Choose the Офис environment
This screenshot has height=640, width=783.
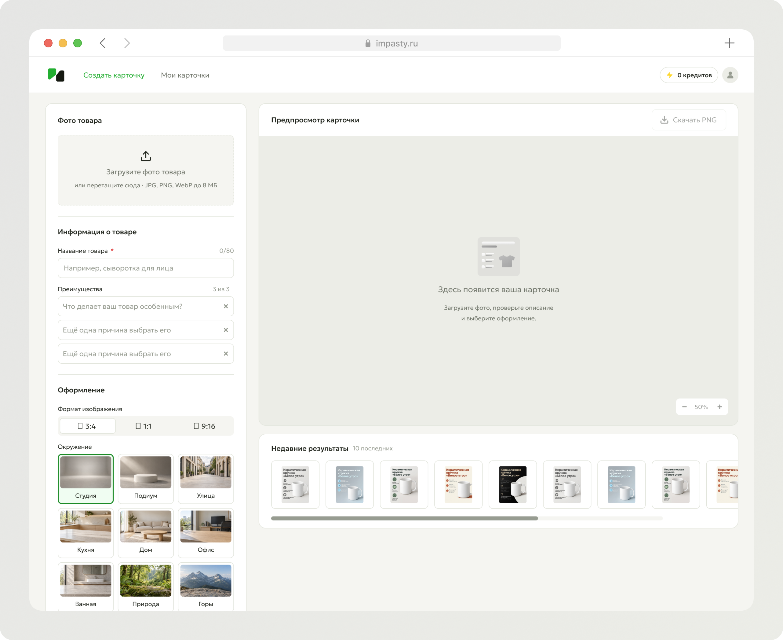206,533
